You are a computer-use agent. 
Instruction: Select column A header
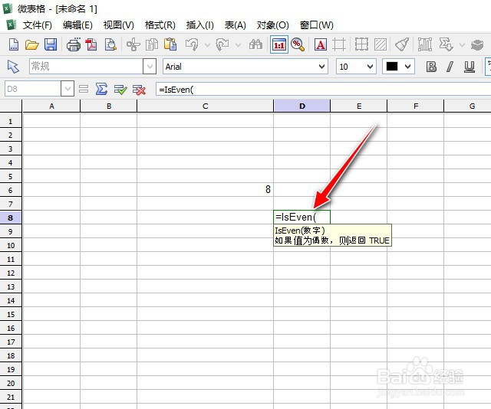click(51, 106)
